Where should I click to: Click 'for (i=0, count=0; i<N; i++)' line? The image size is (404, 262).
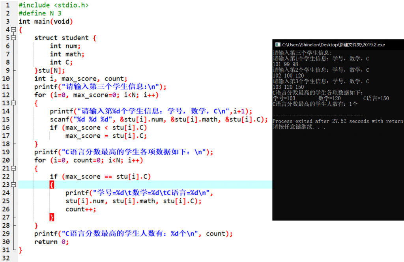tap(89, 160)
